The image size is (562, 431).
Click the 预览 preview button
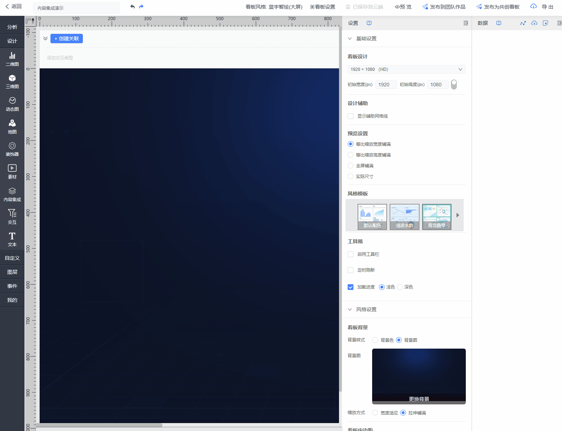(x=403, y=7)
